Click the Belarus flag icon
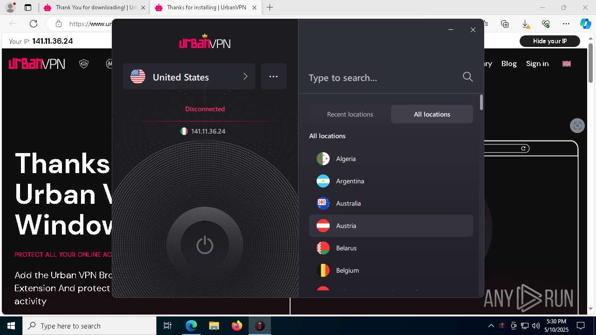This screenshot has height=335, width=596. pyautogui.click(x=323, y=248)
